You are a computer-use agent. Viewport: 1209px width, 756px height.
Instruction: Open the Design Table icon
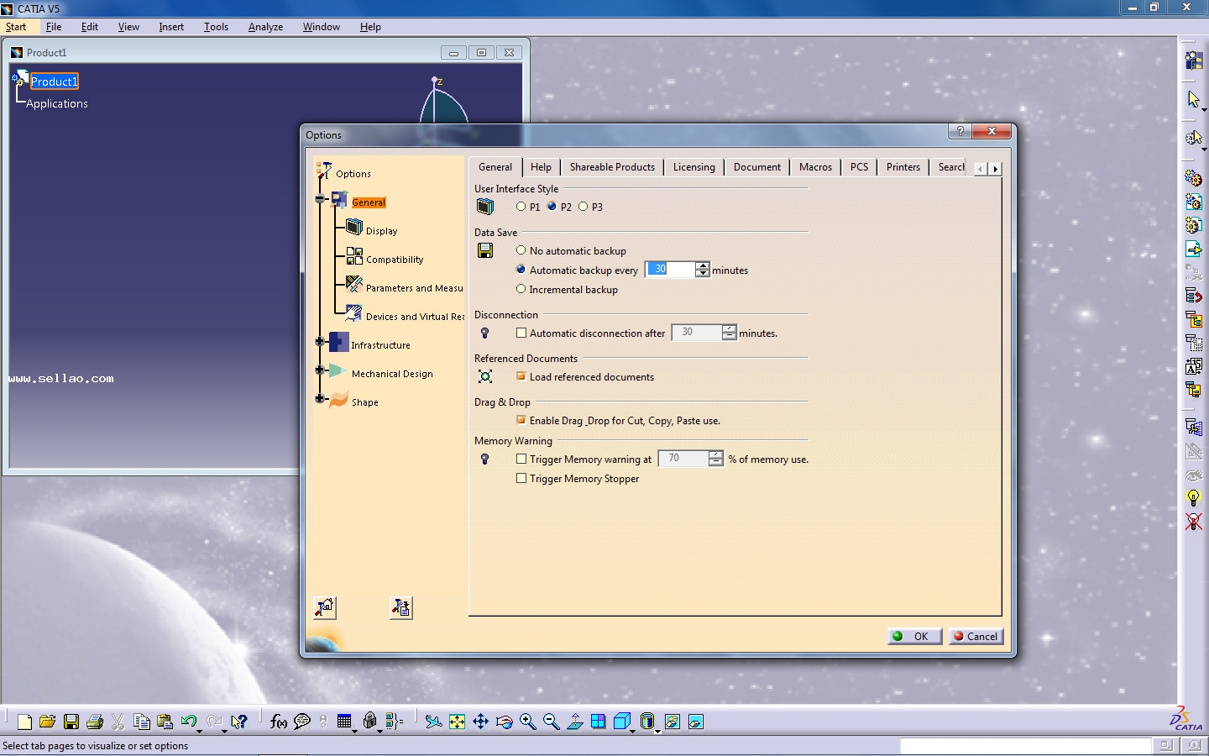[344, 722]
